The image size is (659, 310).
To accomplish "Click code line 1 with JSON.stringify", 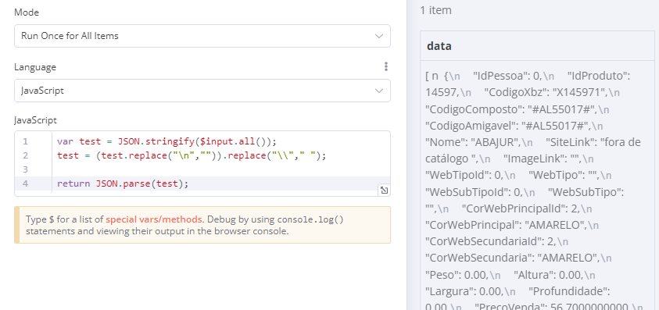I will pos(167,141).
